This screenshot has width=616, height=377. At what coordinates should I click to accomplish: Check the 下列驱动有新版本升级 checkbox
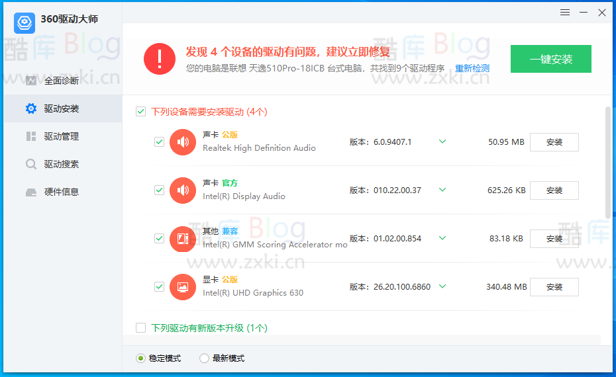tap(140, 327)
